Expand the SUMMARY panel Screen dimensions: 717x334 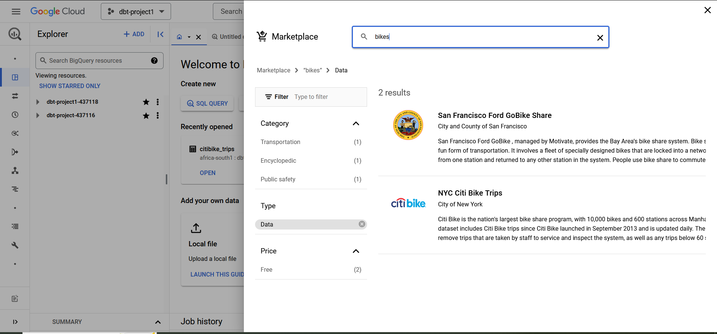(158, 322)
